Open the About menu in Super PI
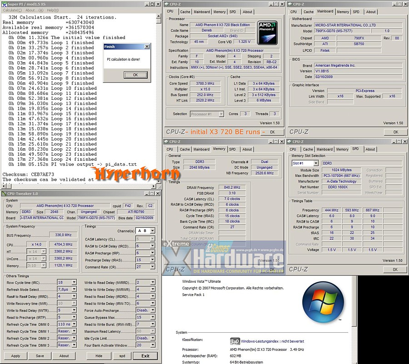 tap(34, 10)
